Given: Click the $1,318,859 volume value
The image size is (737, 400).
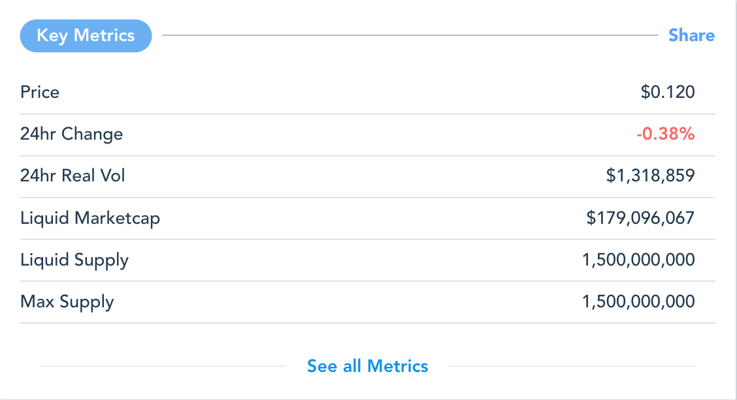Looking at the screenshot, I should tap(651, 176).
